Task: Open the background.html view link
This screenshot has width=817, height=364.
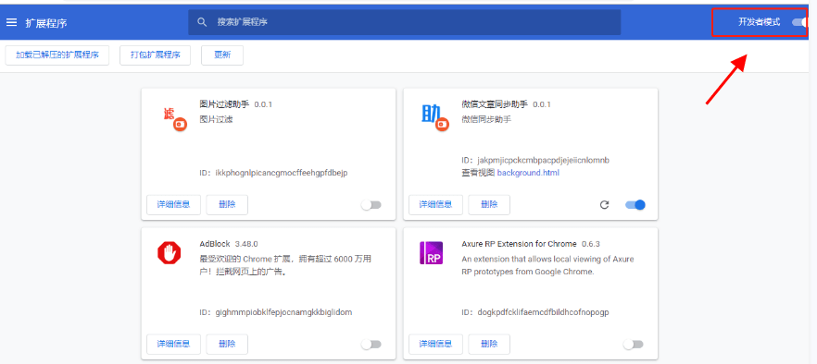Action: click(528, 173)
